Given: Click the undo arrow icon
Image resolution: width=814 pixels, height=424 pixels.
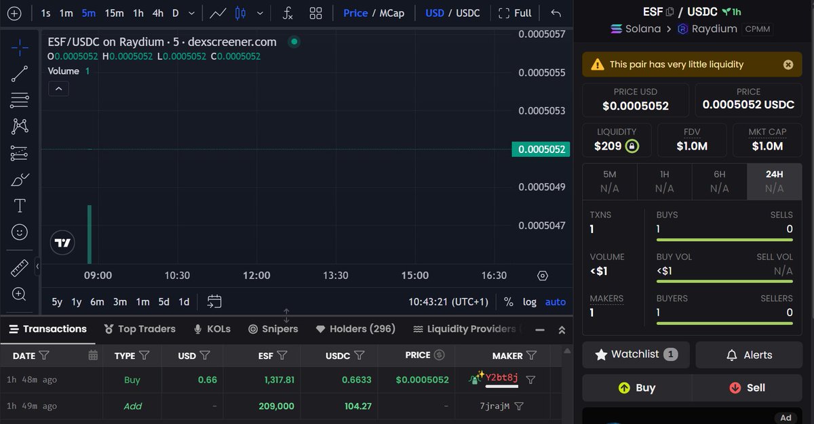Looking at the screenshot, I should point(556,13).
